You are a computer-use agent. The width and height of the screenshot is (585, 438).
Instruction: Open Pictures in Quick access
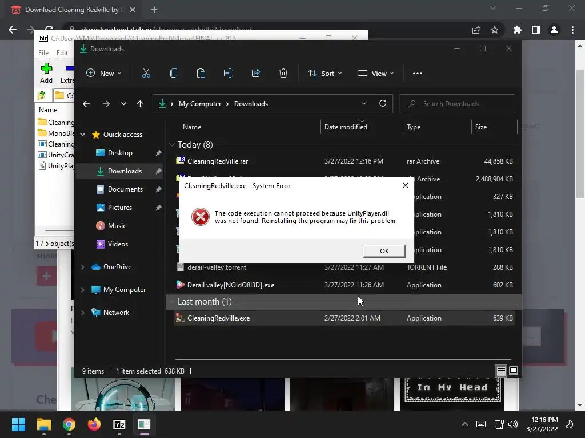click(120, 208)
